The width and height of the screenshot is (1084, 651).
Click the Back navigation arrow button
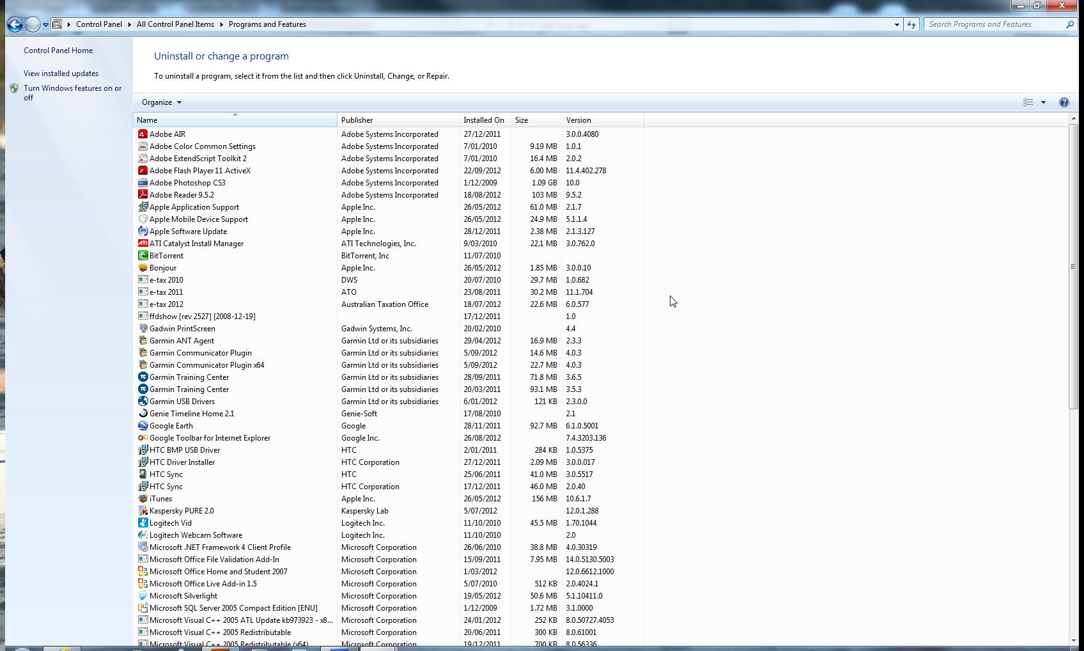click(x=15, y=24)
